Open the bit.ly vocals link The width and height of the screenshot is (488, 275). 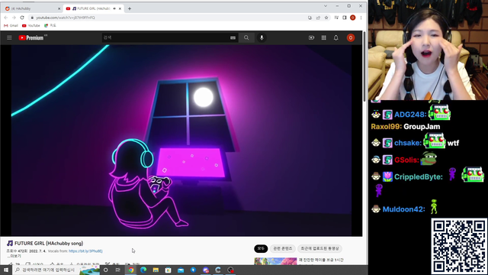pyautogui.click(x=85, y=251)
